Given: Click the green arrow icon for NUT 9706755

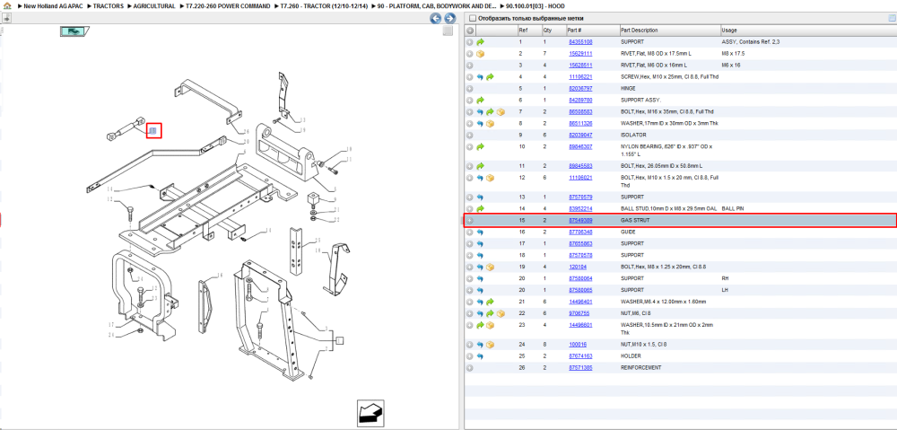Looking at the screenshot, I should pos(491,313).
